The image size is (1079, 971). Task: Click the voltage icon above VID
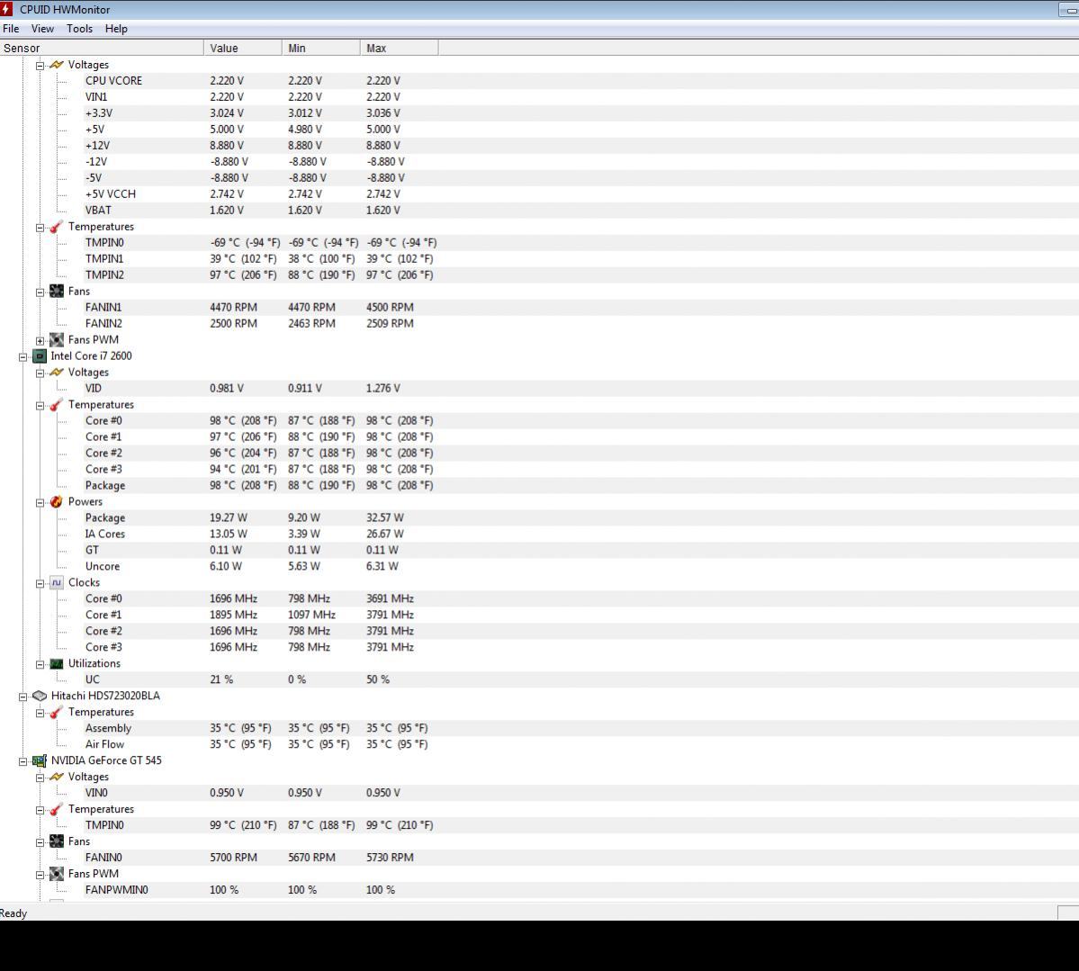tap(57, 373)
